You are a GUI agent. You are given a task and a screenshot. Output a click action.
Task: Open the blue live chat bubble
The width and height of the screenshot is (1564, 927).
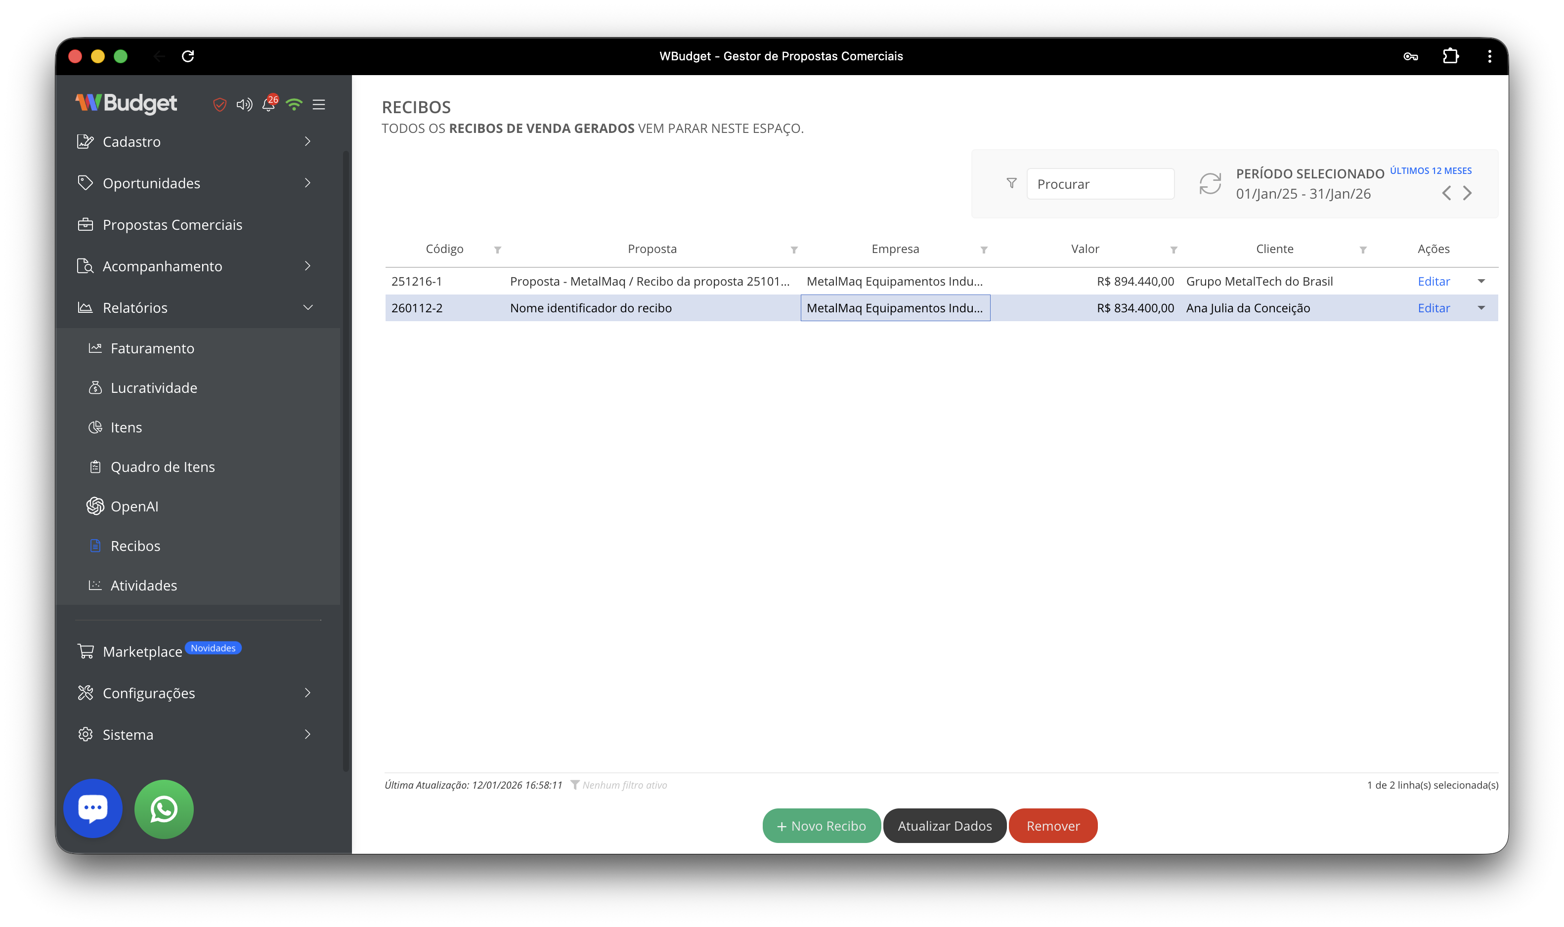[92, 808]
